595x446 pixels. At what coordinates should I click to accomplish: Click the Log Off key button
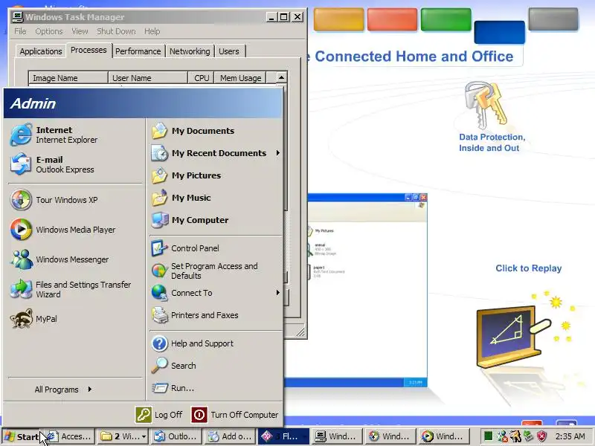pos(159,415)
